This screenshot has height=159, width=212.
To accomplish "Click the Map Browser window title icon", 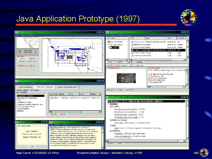I will 16,32.
